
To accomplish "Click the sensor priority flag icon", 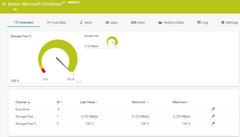I will [63, 2].
